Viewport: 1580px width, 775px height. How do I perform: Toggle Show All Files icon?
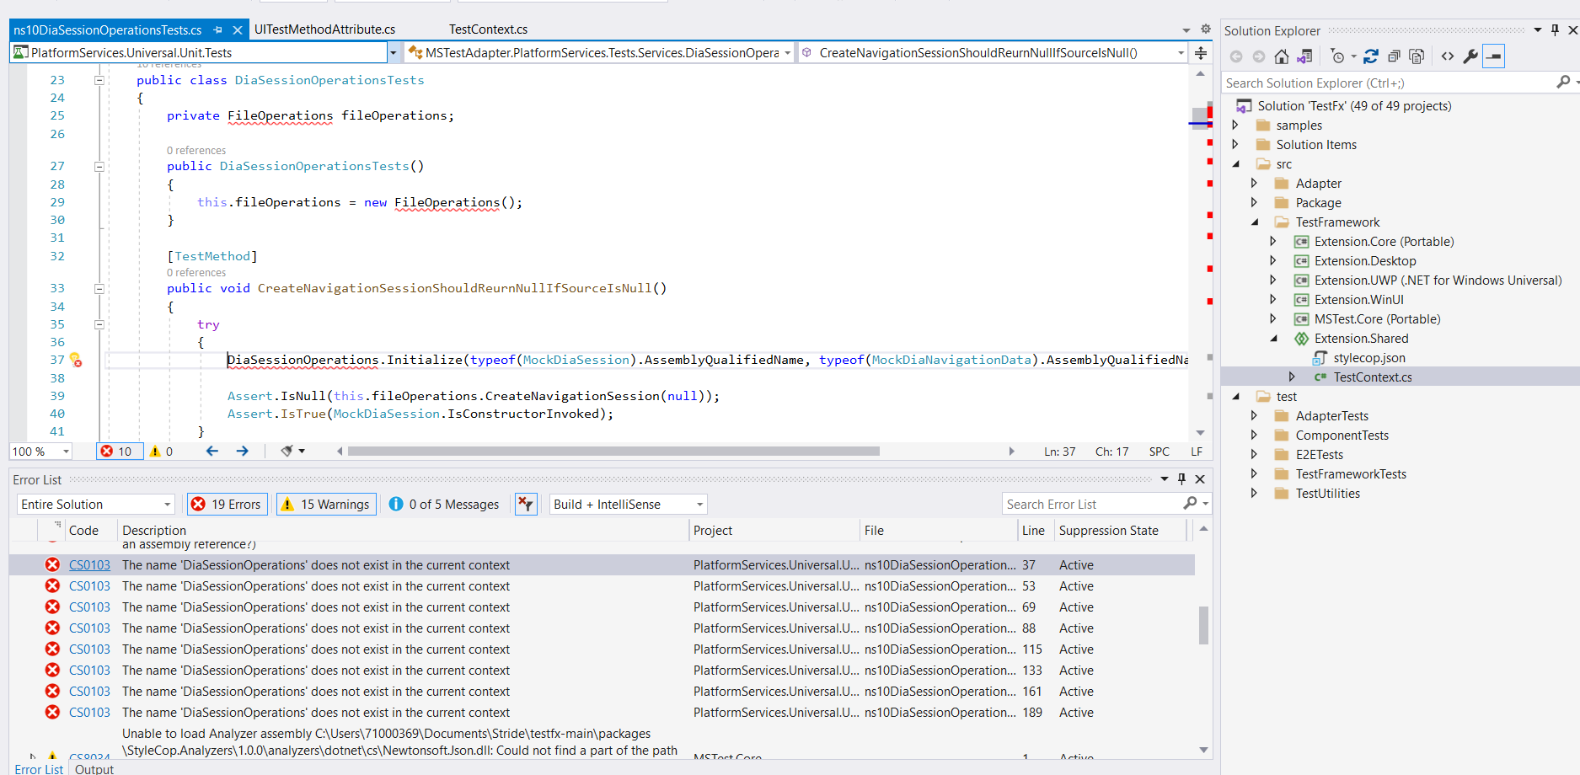[x=1417, y=56]
